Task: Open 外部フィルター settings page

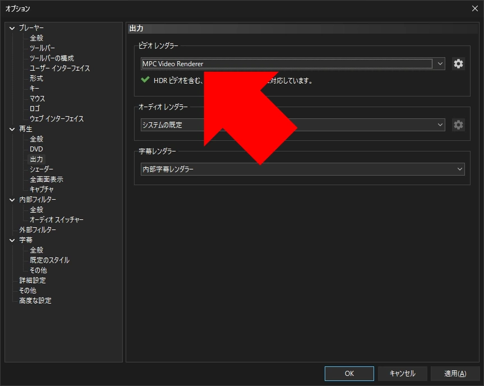Action: [38, 229]
